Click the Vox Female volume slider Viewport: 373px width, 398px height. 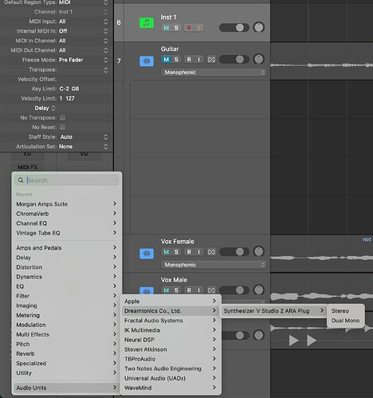coord(234,252)
